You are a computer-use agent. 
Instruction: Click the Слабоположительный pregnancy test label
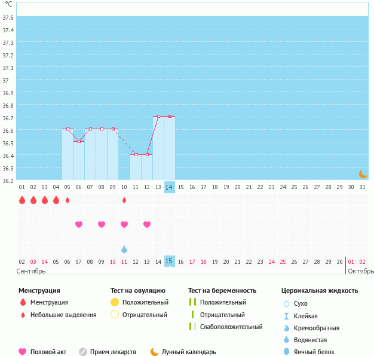[x=231, y=327]
